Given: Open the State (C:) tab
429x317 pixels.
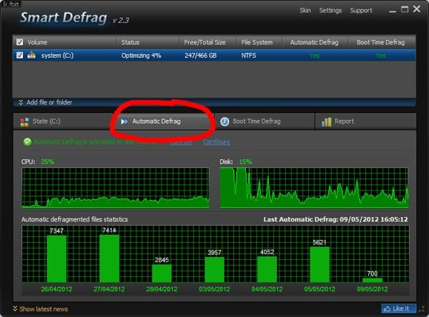Looking at the screenshot, I should [64, 121].
